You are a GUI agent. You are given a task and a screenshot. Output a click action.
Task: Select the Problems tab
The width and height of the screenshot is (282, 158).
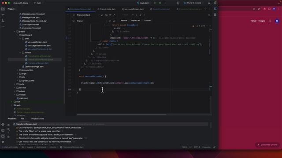12,119
